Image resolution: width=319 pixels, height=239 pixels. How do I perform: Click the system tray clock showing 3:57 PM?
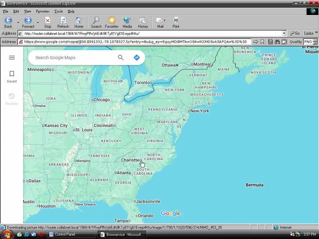pos(309,234)
